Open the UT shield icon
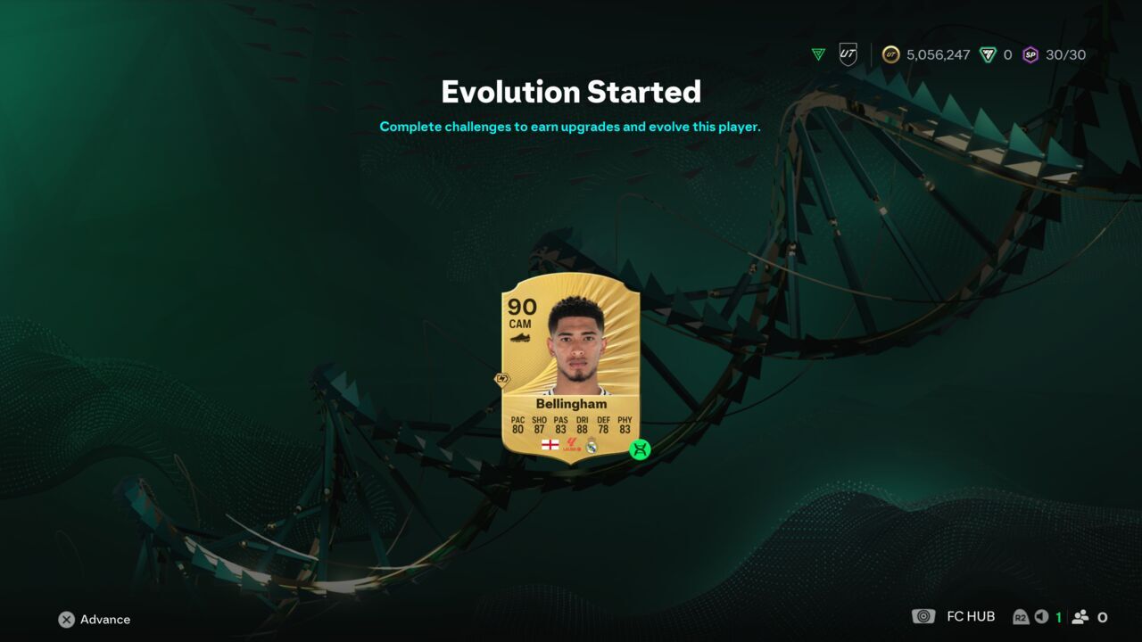This screenshot has width=1142, height=642. (848, 54)
